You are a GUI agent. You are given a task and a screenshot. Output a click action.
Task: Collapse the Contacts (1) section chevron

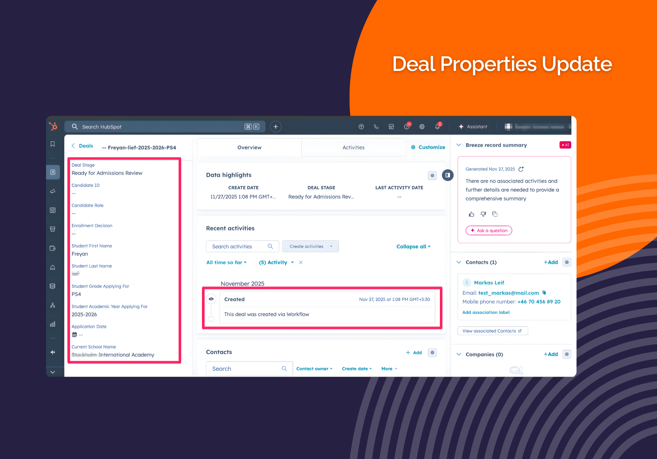(459, 262)
